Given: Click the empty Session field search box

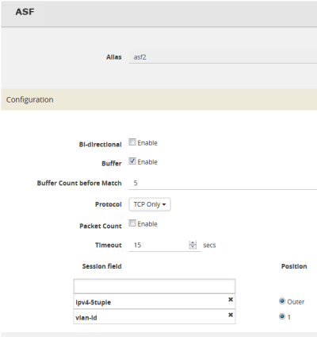Looking at the screenshot, I should coord(155,286).
